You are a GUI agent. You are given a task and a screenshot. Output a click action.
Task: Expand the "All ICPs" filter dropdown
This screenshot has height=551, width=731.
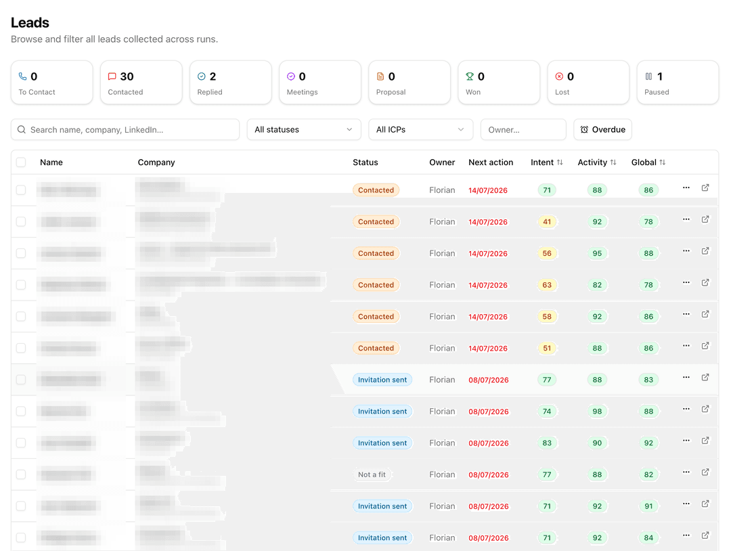[421, 129]
